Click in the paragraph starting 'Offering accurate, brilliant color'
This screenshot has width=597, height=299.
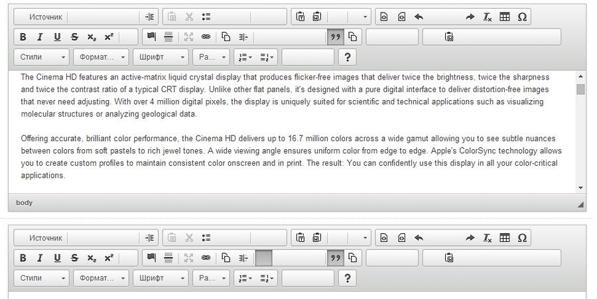click(x=291, y=156)
